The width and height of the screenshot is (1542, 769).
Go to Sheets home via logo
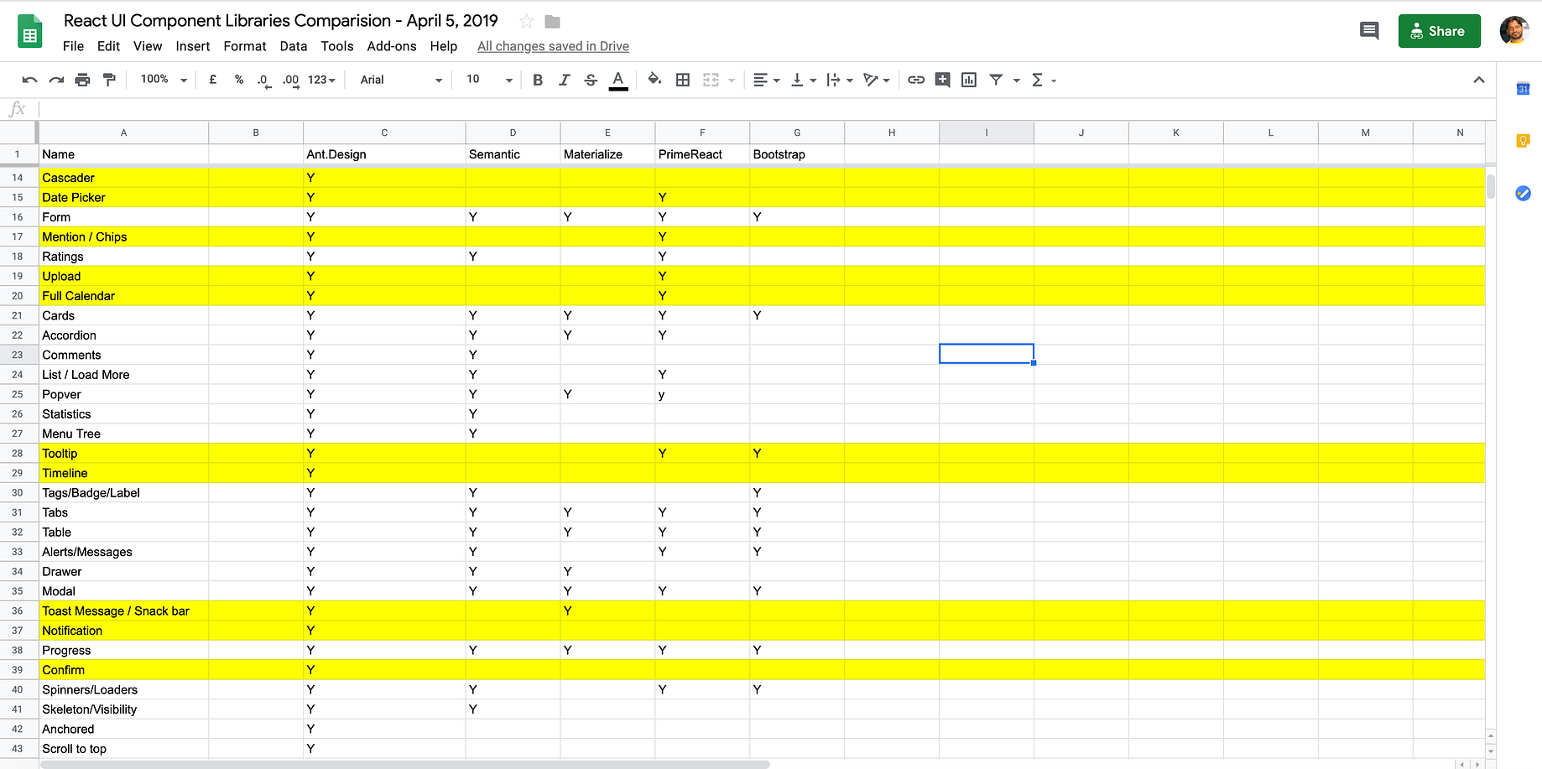pos(30,32)
